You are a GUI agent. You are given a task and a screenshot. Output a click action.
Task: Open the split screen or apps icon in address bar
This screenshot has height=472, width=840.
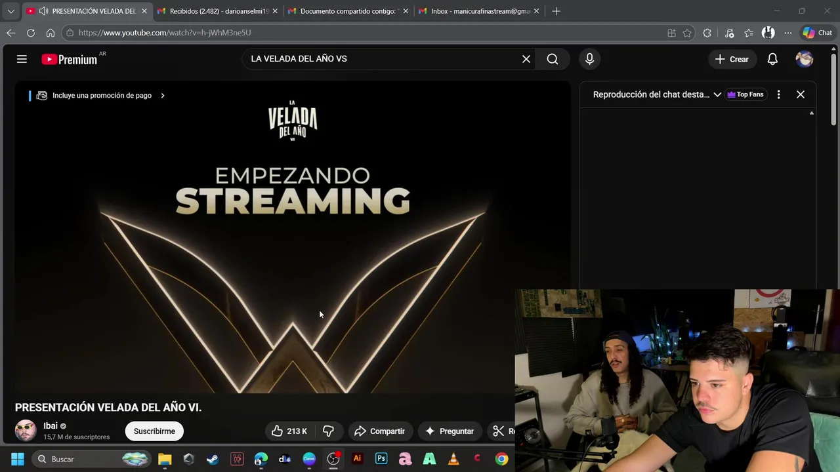tap(671, 33)
